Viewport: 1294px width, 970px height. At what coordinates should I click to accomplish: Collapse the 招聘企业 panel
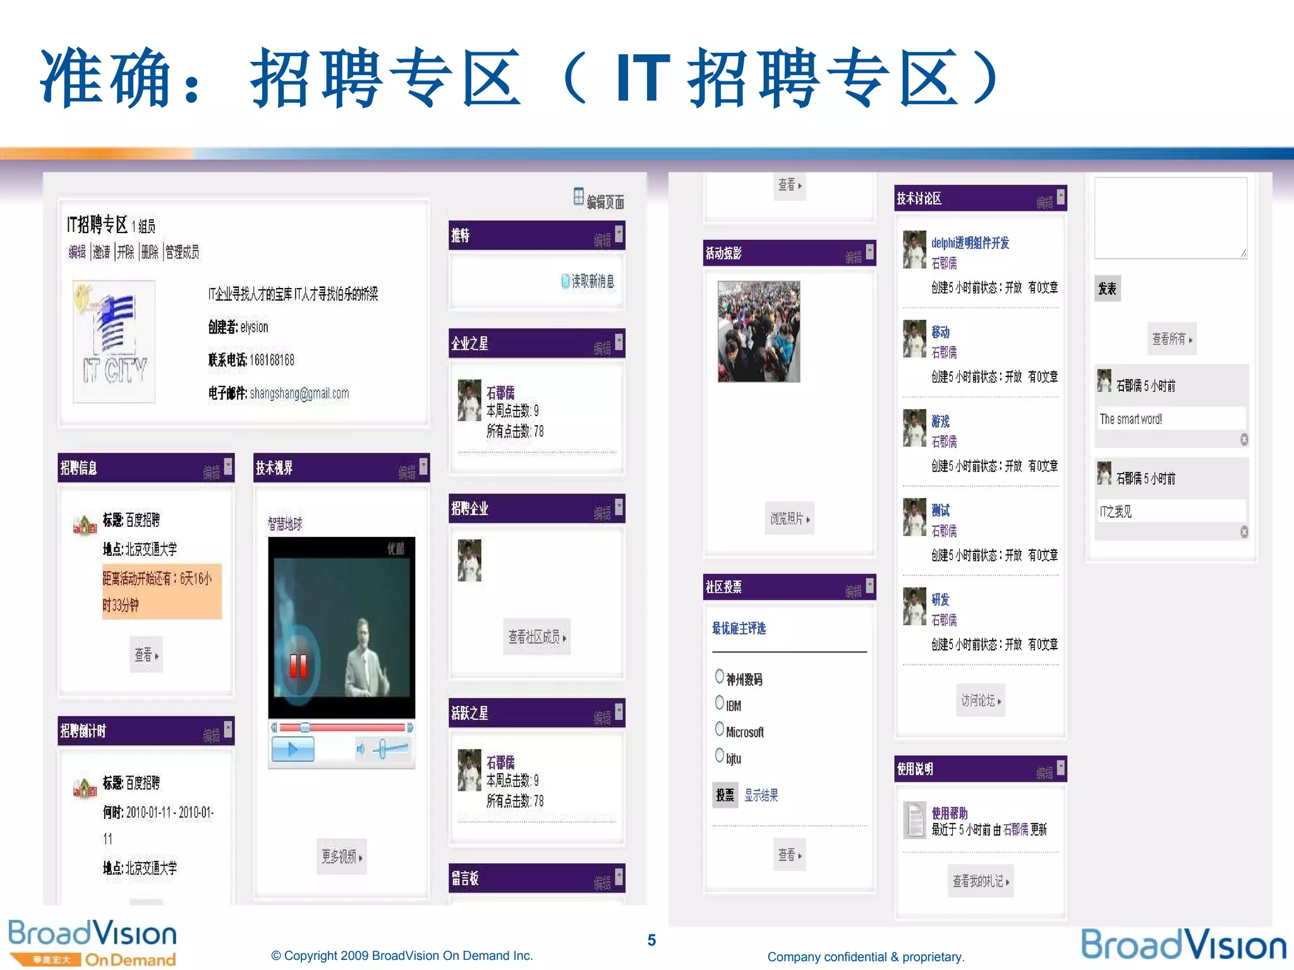(x=619, y=506)
